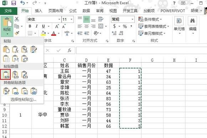Click Merge and Center icon
The image size is (207, 138).
[101, 26]
